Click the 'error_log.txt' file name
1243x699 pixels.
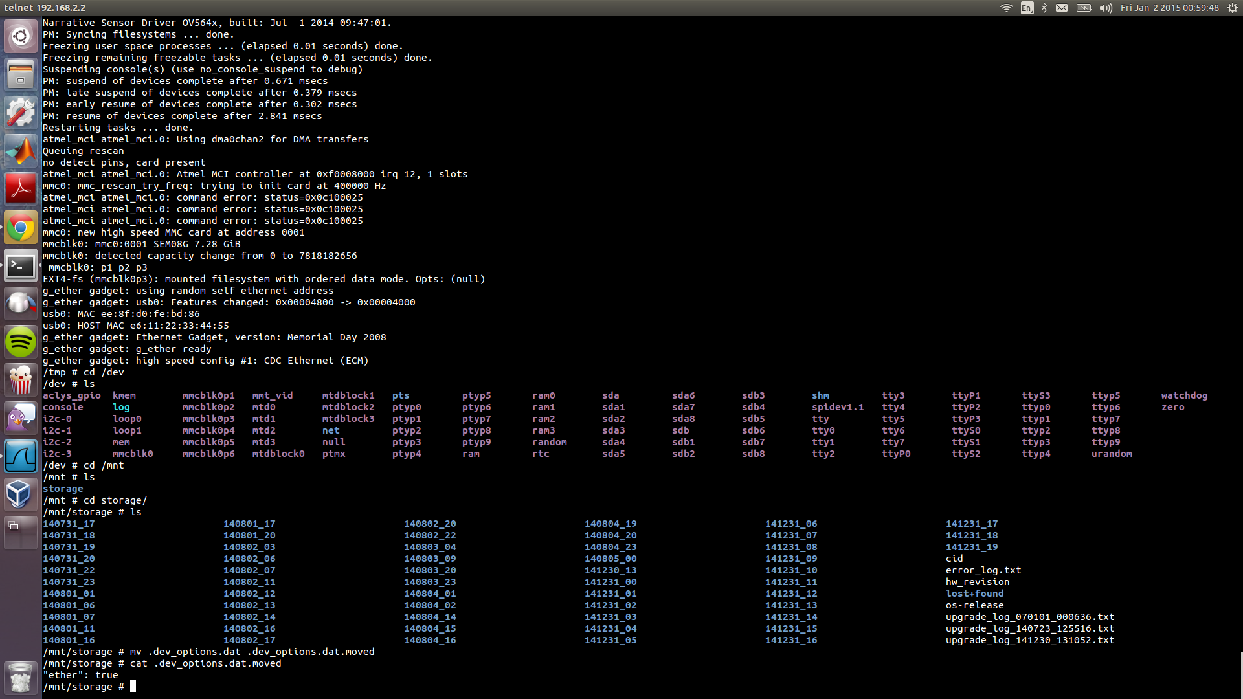pyautogui.click(x=983, y=570)
